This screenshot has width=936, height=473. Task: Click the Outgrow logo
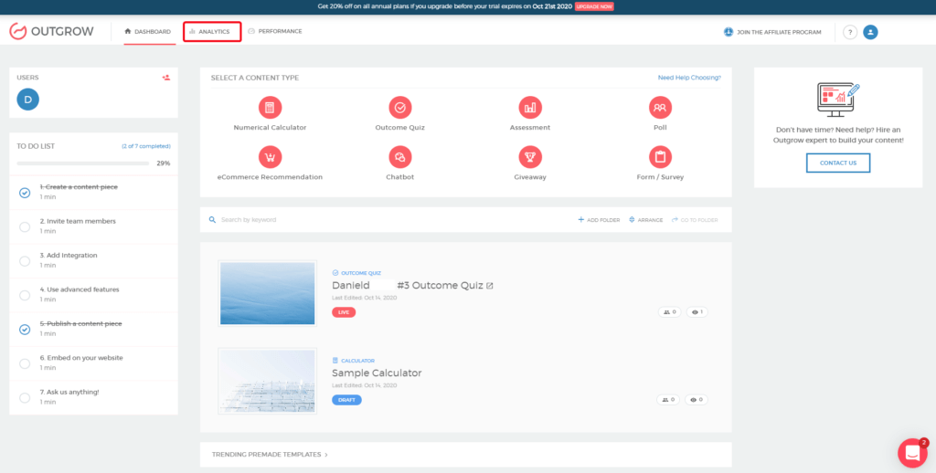pyautogui.click(x=51, y=32)
